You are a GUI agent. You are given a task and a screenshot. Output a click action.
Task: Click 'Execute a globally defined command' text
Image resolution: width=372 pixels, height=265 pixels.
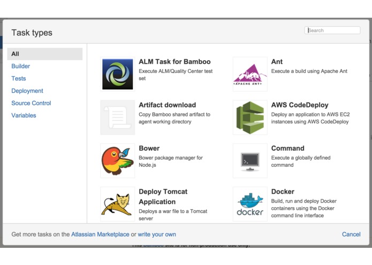click(301, 161)
